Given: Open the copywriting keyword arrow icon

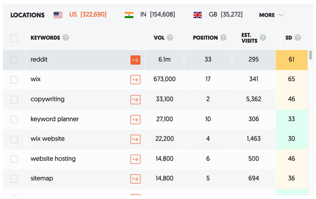Looking at the screenshot, I should click(x=135, y=99).
